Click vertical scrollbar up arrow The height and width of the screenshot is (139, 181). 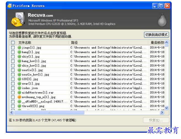click(166, 42)
